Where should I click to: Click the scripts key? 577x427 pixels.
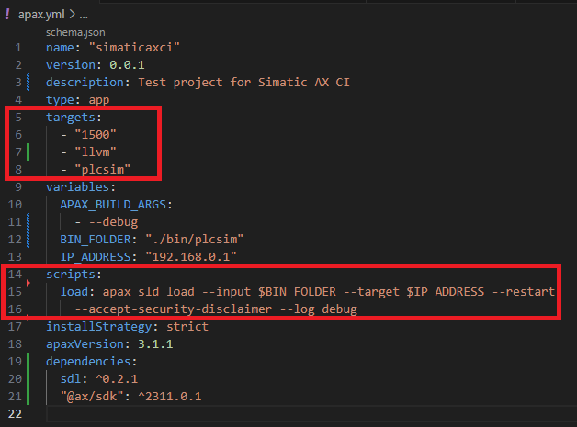(x=70, y=275)
